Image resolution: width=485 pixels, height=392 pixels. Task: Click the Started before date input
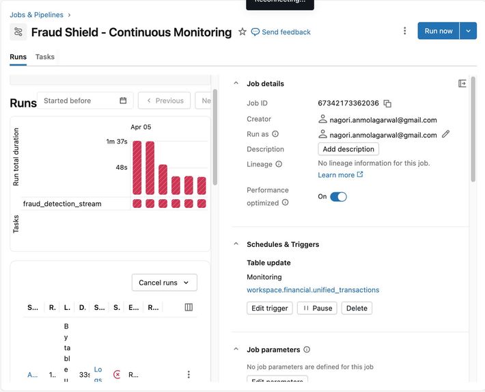[x=85, y=101]
